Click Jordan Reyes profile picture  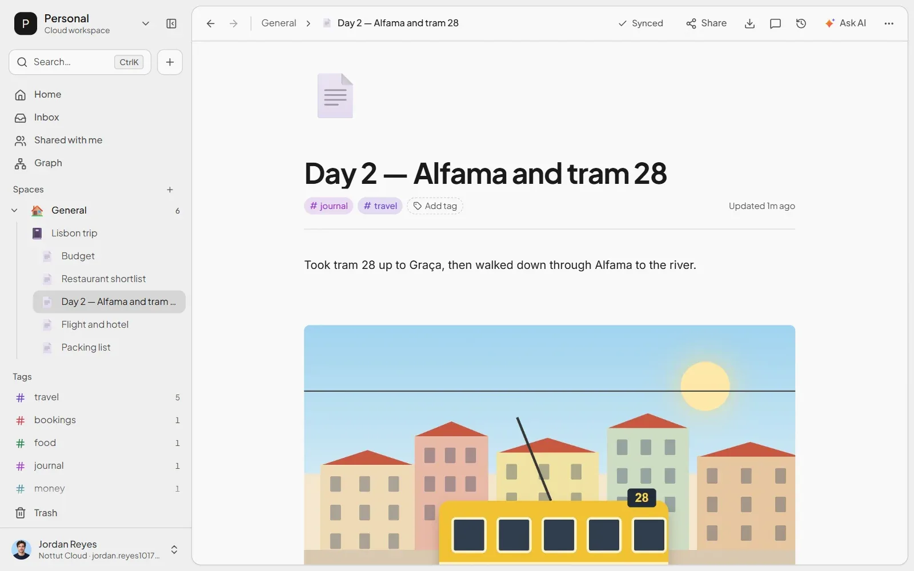point(22,549)
